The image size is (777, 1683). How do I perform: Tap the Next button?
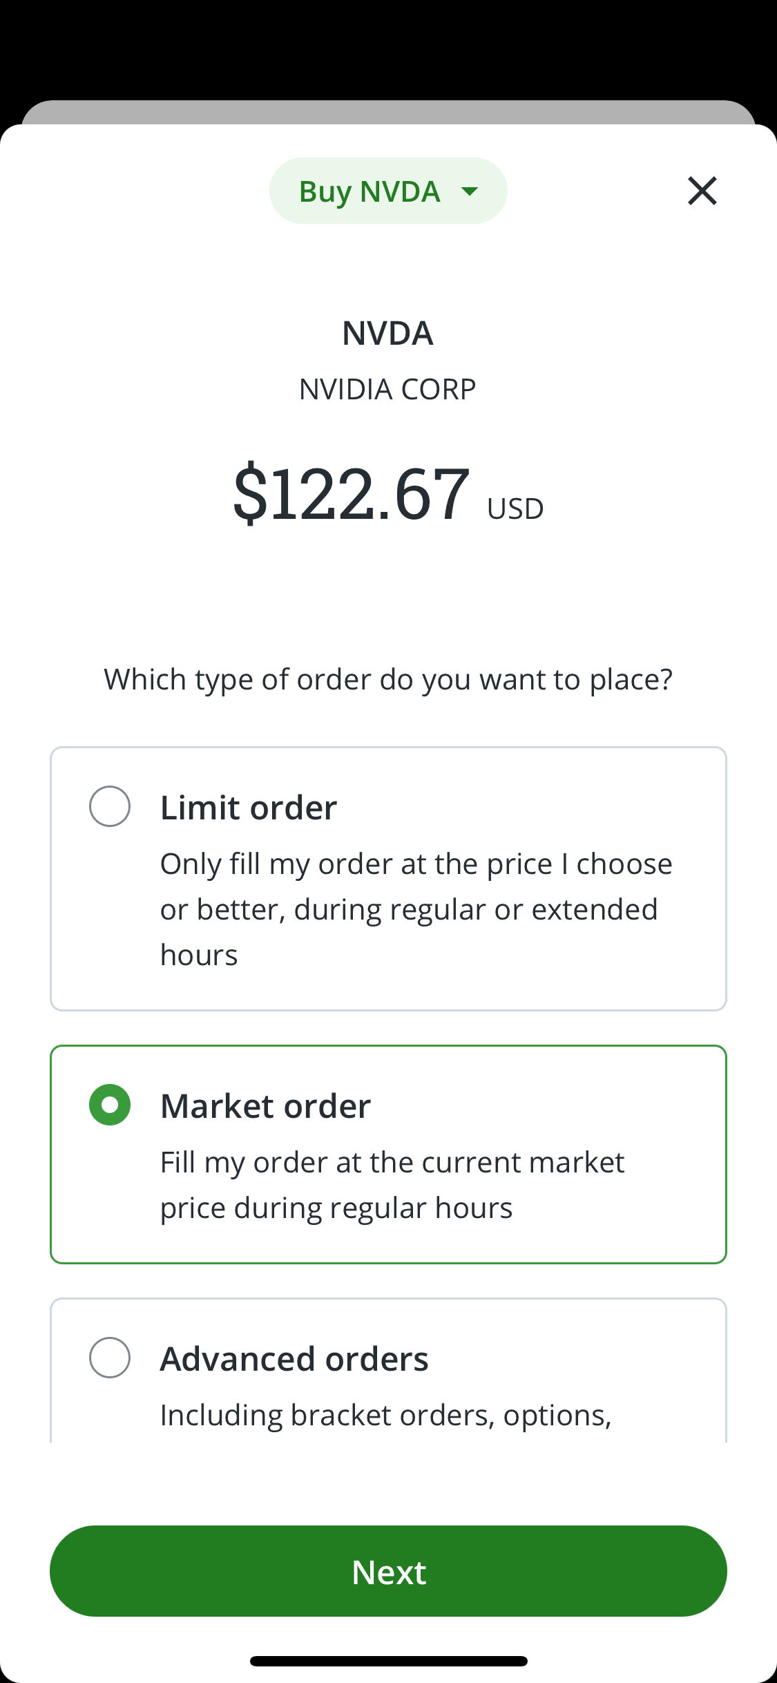coord(388,1571)
